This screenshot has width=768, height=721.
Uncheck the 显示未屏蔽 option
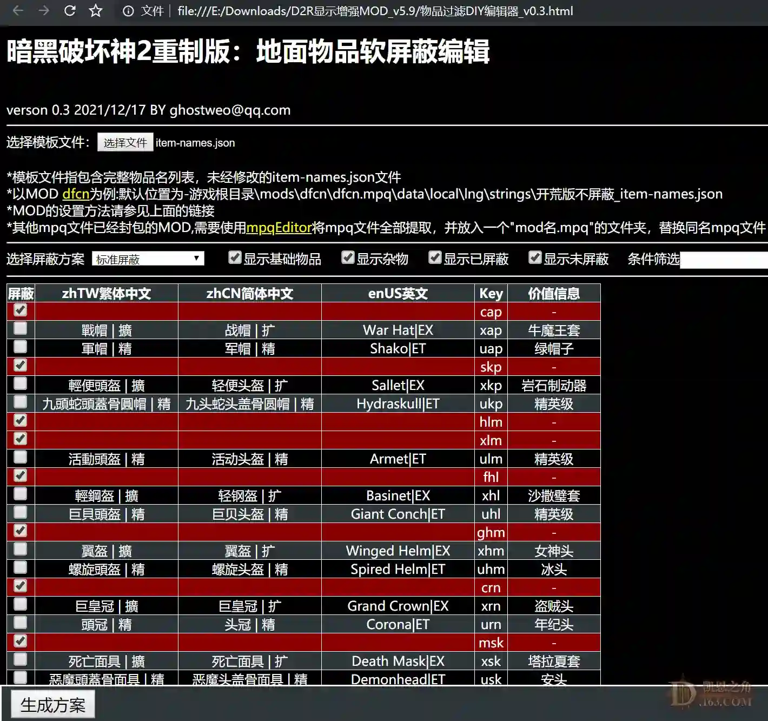(535, 258)
